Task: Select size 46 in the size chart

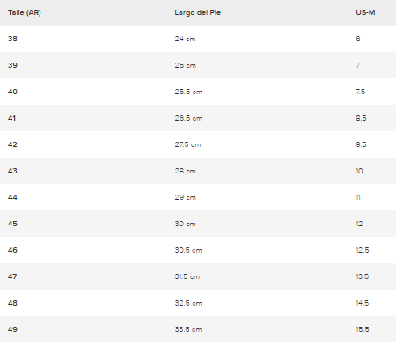Action: pyautogui.click(x=12, y=250)
